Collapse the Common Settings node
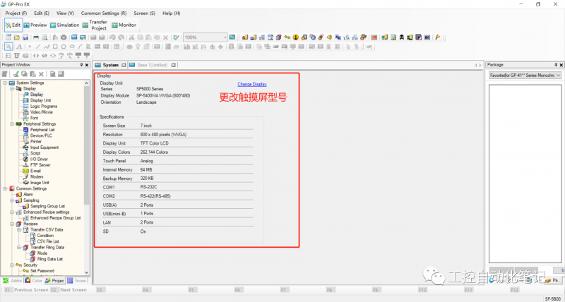565x302 pixels. coord(5,188)
